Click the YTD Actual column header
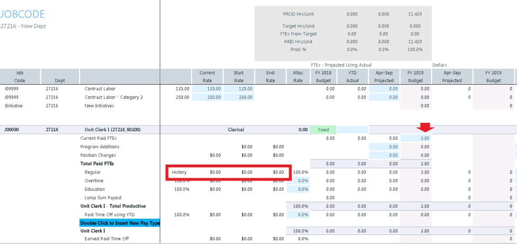This screenshot has height=244, width=517. pyautogui.click(x=353, y=76)
